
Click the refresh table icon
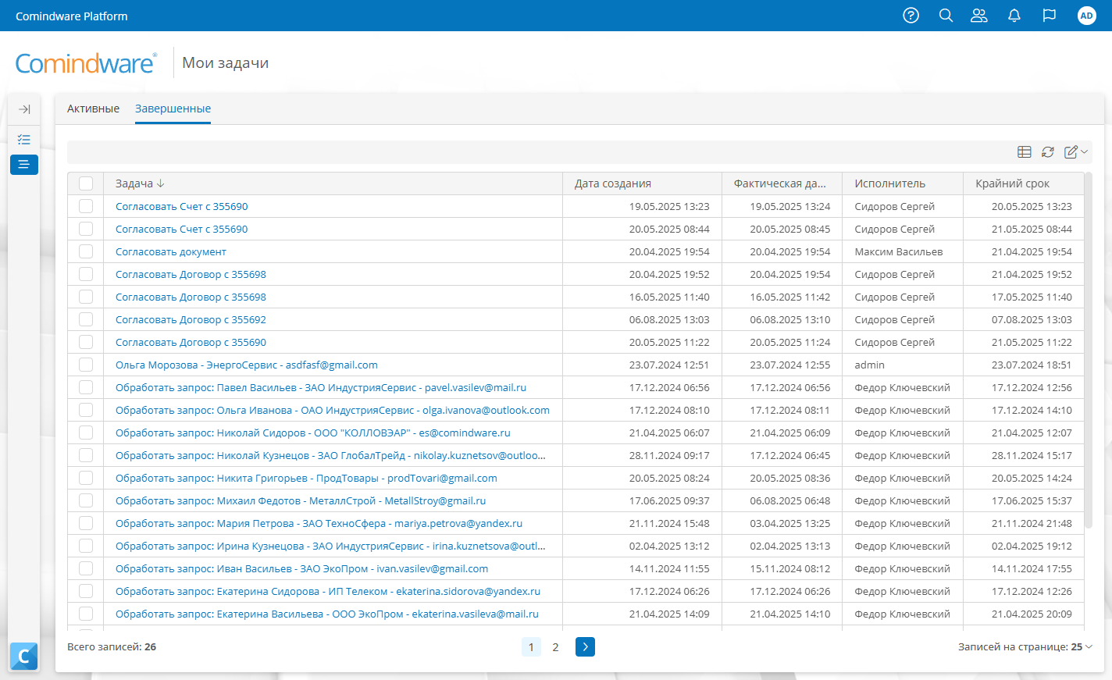point(1048,152)
